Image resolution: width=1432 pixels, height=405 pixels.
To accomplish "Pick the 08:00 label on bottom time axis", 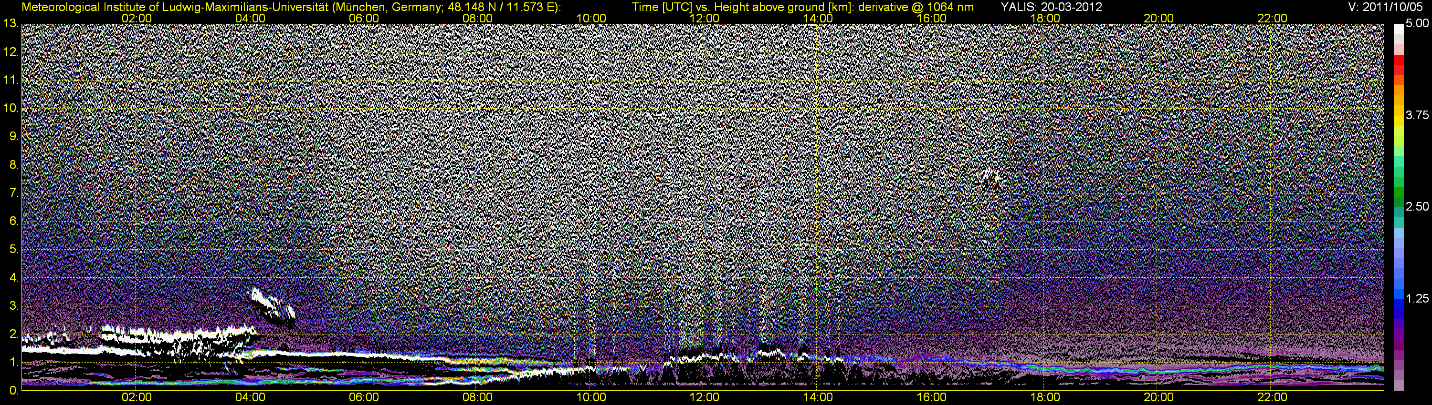I will tap(477, 397).
